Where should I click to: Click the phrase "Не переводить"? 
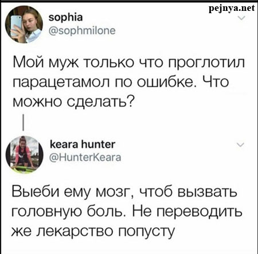[187, 212]
